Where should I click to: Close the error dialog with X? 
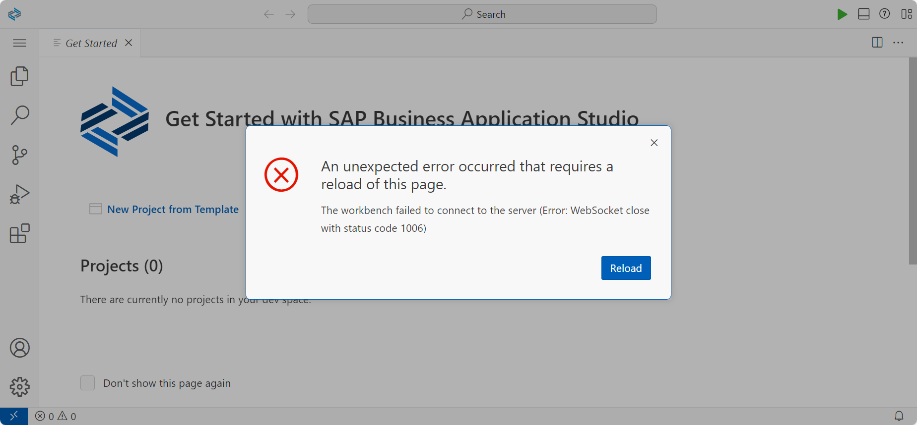tap(654, 143)
